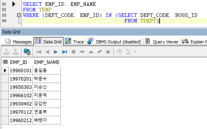Screen dimensions: 207x129
Task: Click the download-arrow icon on grid toolbar
Action: [6, 52]
